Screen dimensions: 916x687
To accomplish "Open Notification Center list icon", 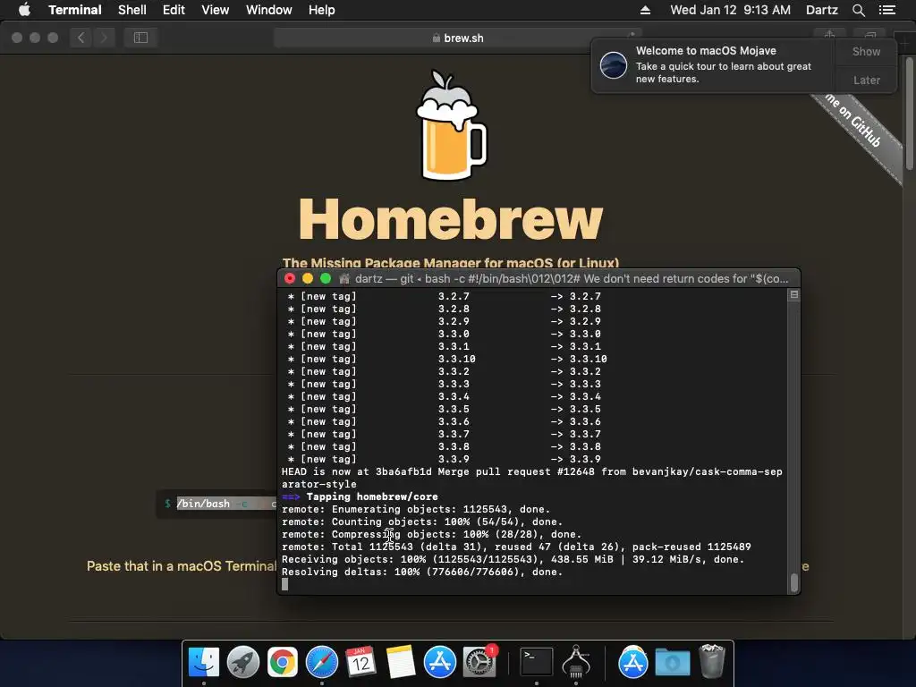I will (x=887, y=10).
